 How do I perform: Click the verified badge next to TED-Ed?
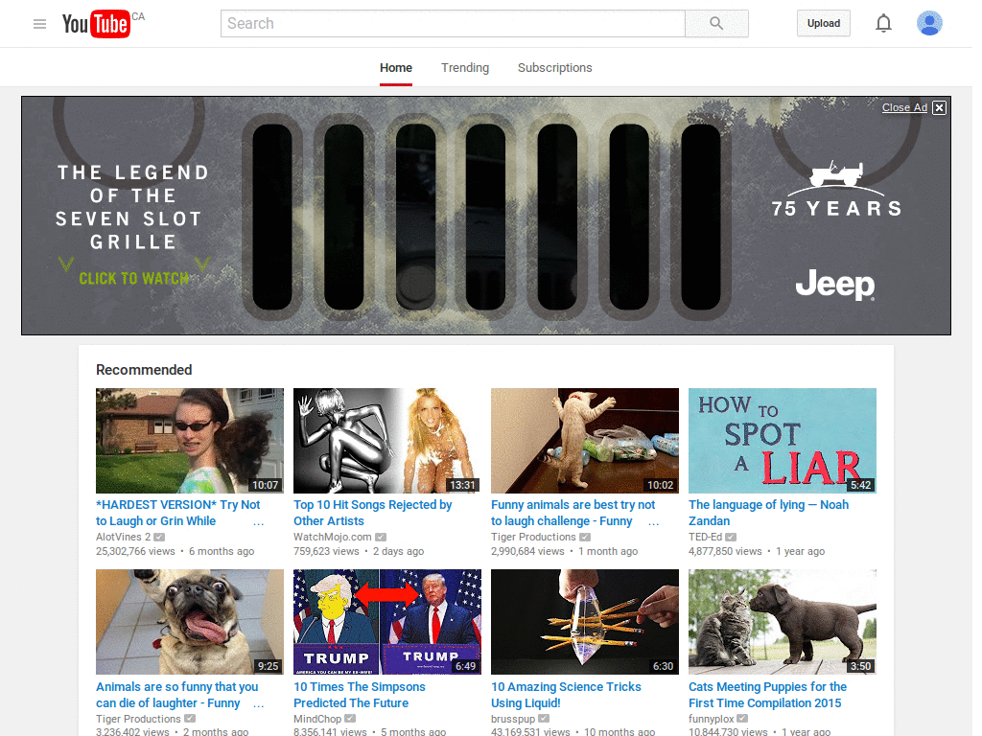click(x=731, y=537)
